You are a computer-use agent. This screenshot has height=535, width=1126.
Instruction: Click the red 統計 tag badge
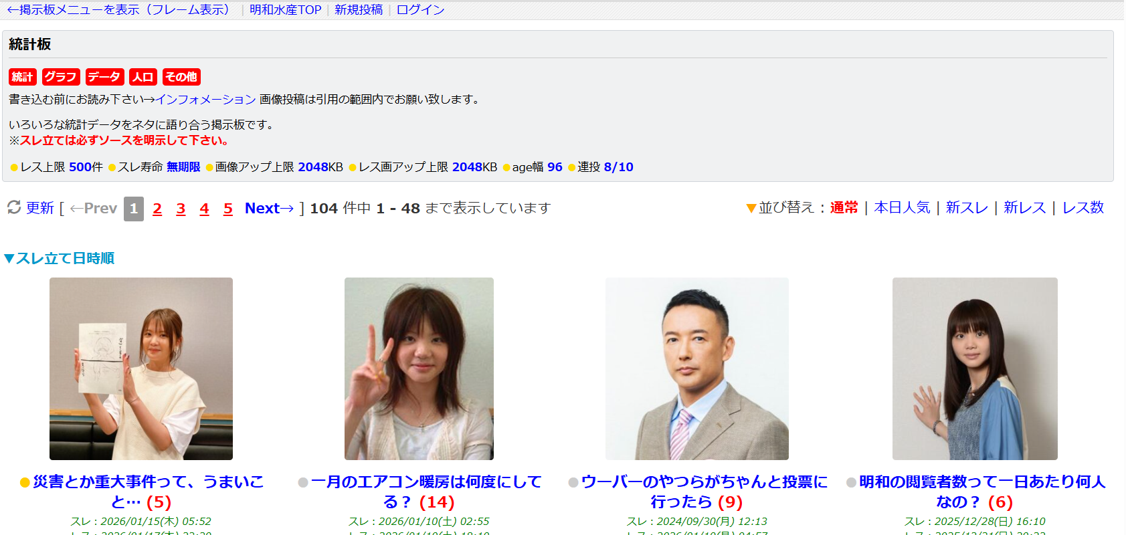coord(22,77)
